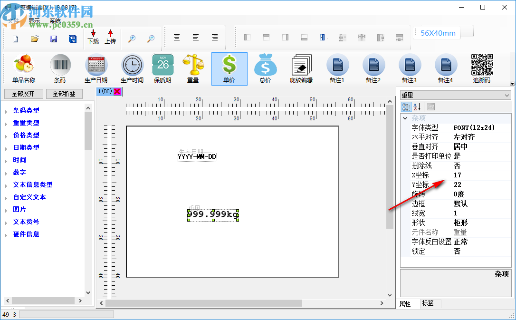Insert the 总价 total price element
Image resolution: width=516 pixels, height=320 pixels.
click(265, 69)
